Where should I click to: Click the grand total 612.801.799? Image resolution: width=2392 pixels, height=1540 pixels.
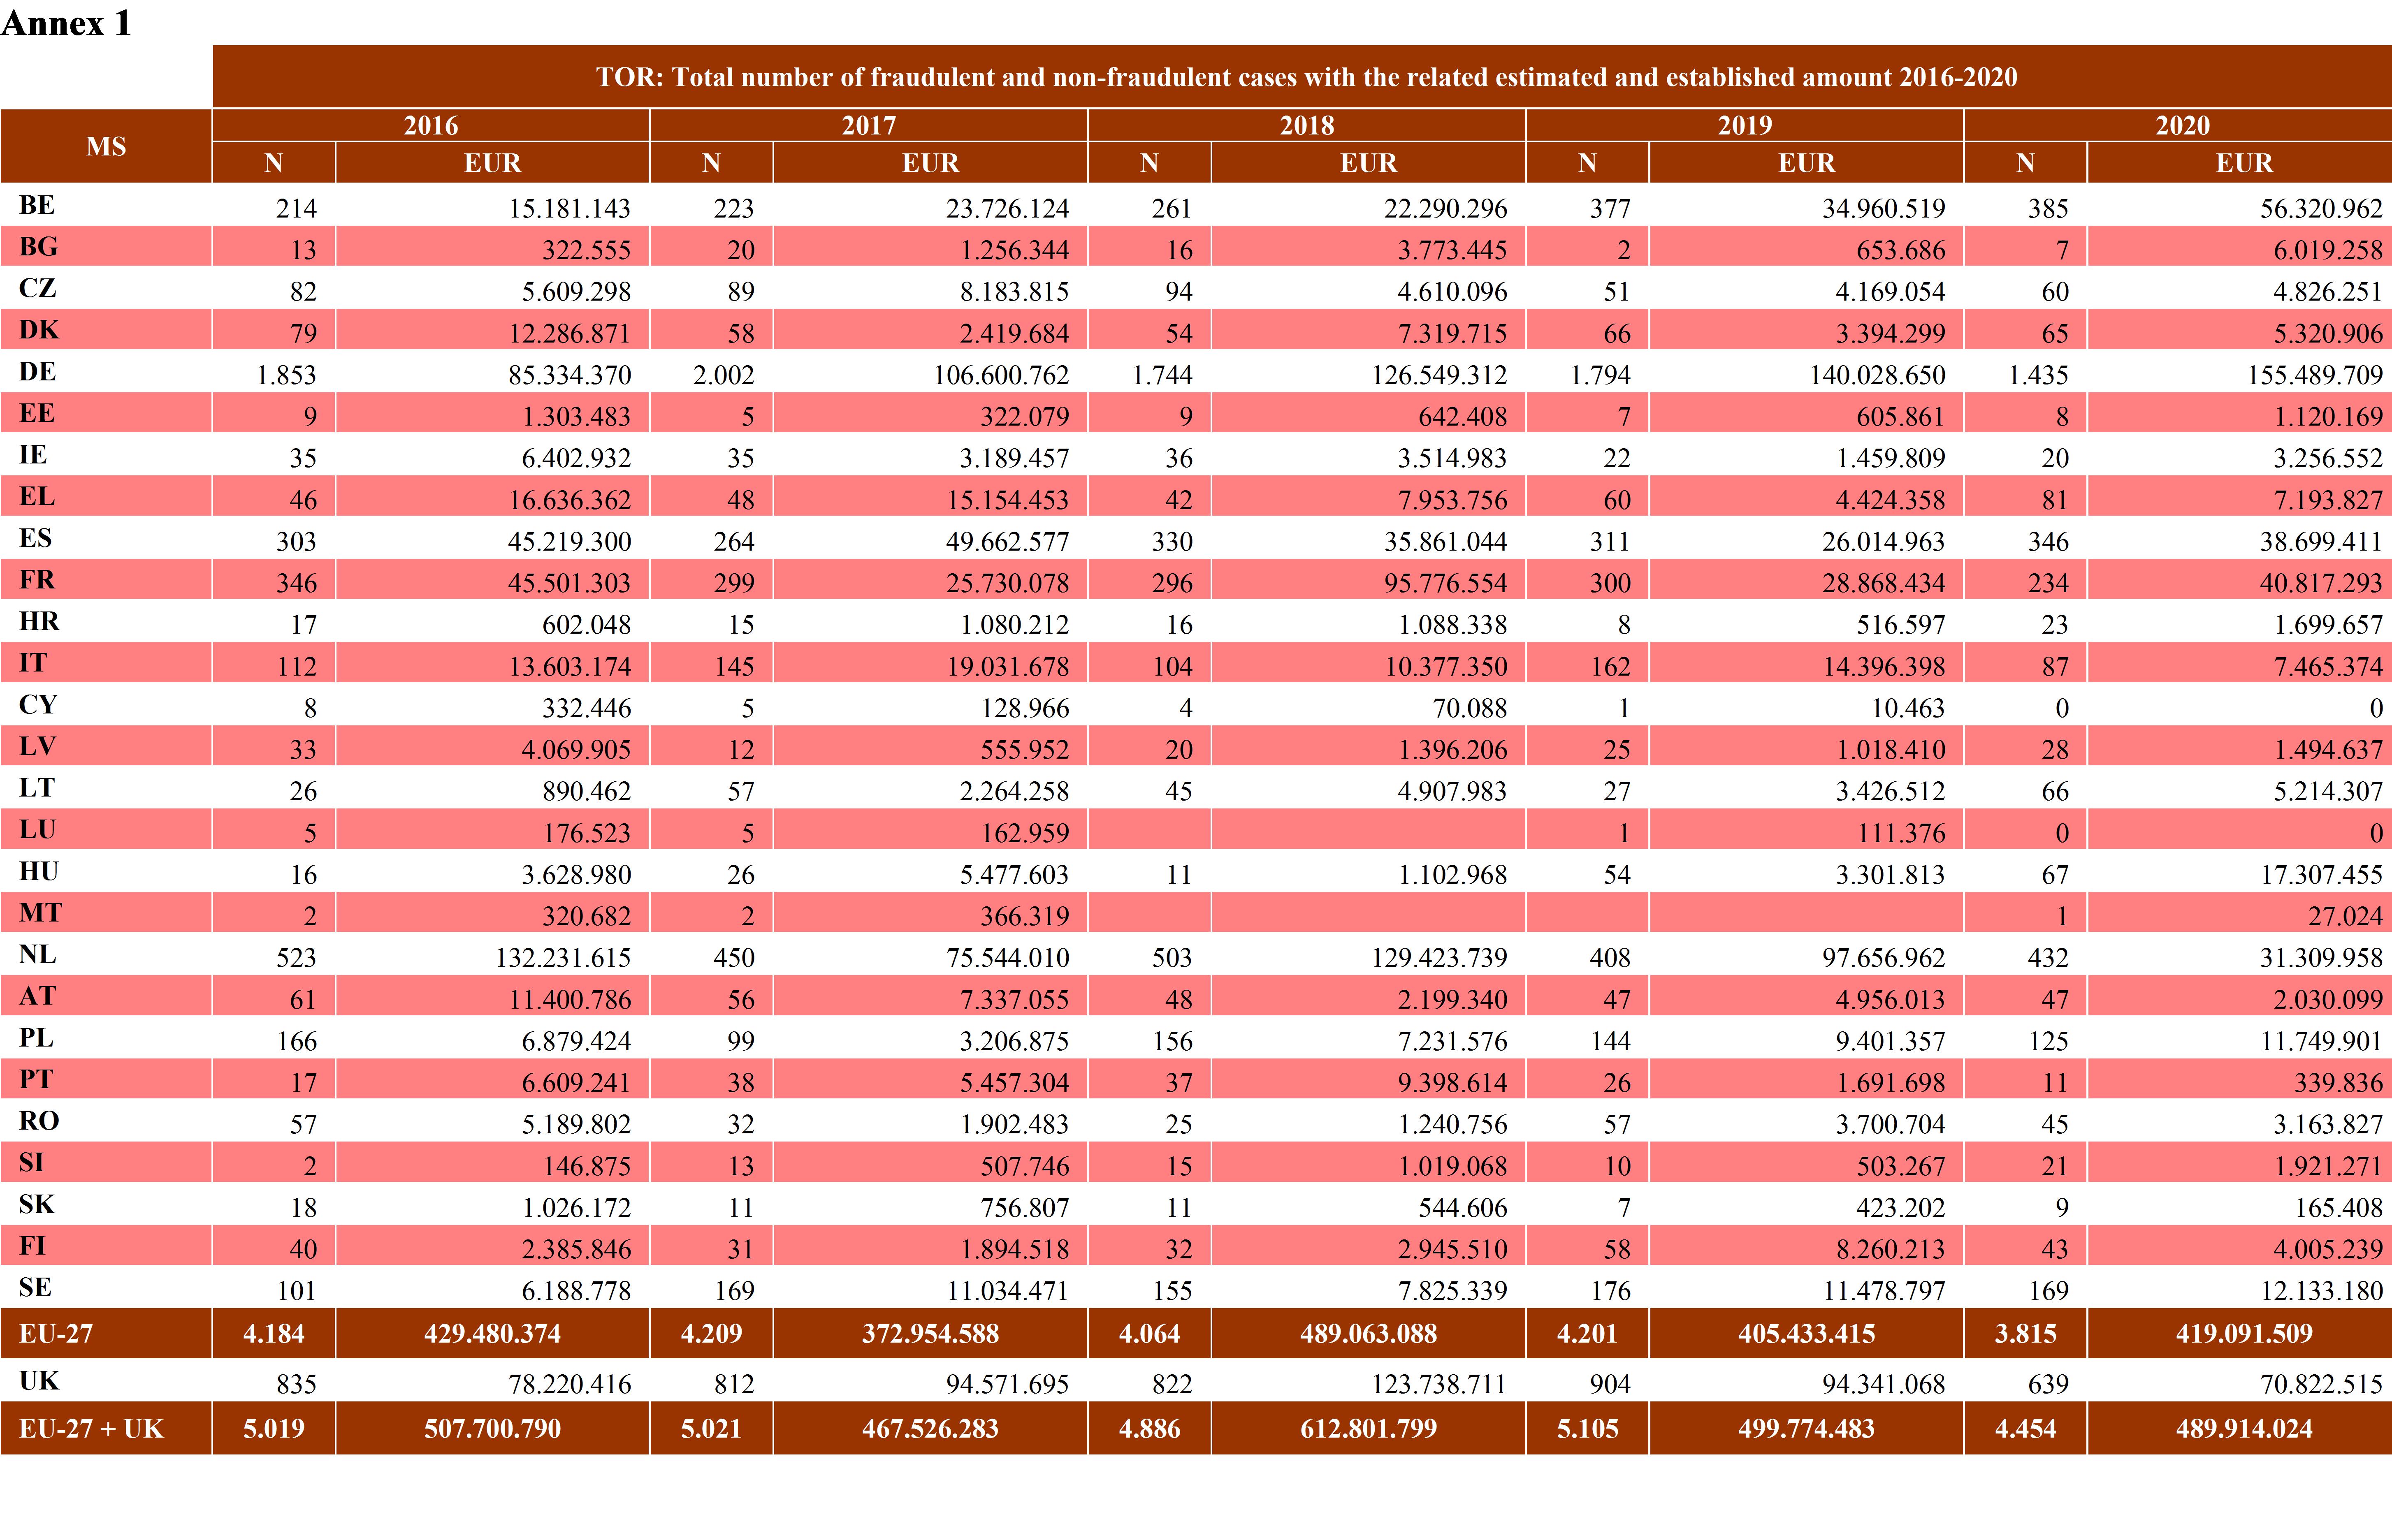[1369, 1428]
